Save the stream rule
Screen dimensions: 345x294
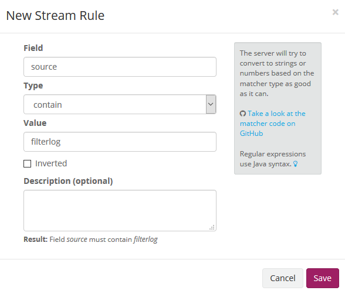323,278
